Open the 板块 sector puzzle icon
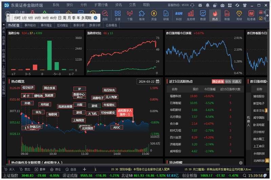This screenshot has width=271, height=180. 142,15
